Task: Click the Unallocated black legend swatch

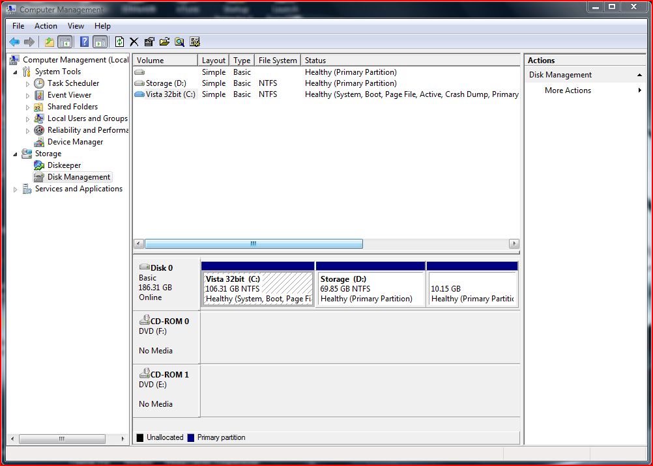Action: [140, 438]
